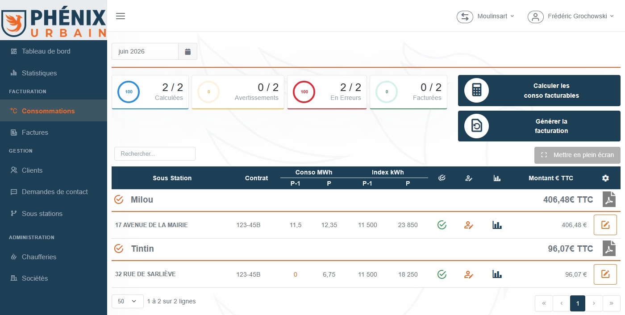This screenshot has width=625, height=315.
Task: Click the chart column header icon
Action: [x=497, y=178]
